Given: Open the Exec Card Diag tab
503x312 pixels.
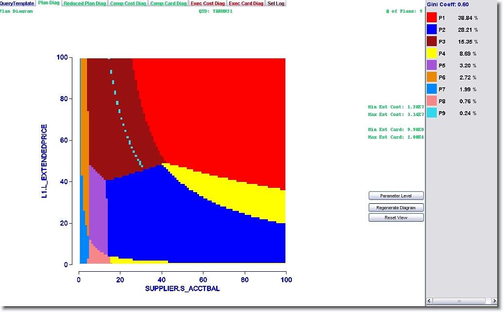Looking at the screenshot, I should point(246,3).
